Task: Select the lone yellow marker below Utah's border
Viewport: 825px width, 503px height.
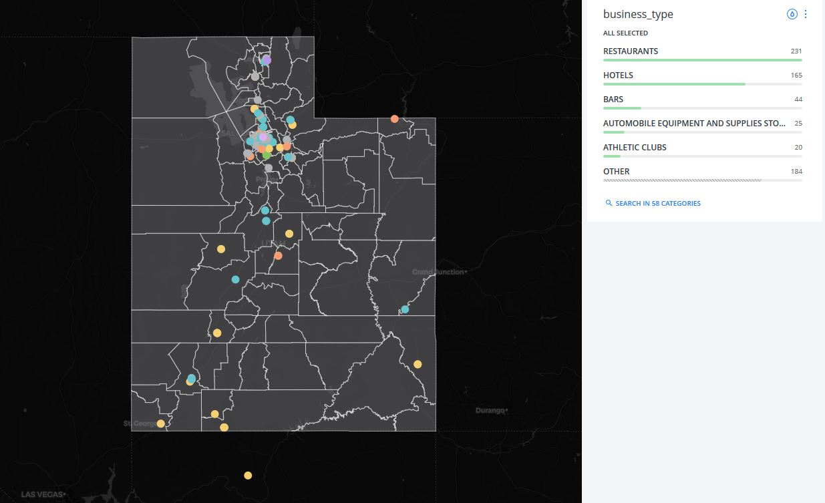Action: point(247,475)
